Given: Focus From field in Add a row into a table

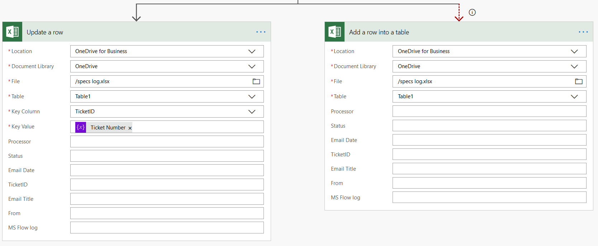Looking at the screenshot, I should coord(489,183).
